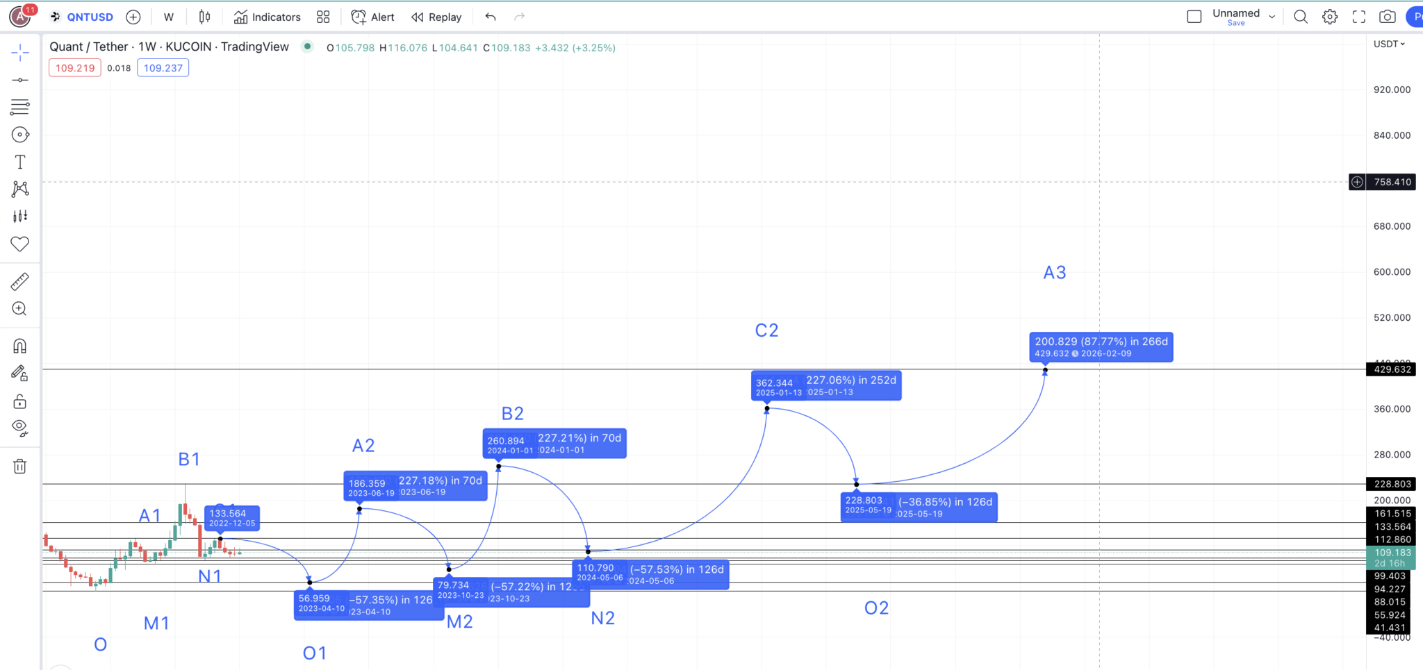Viewport: 1423px width, 670px height.
Task: Select the ruler measure tool
Action: [x=20, y=281]
